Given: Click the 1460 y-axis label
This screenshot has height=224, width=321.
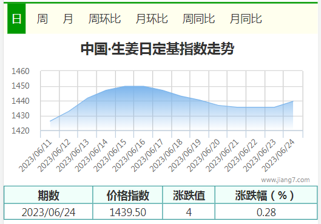Looking at the screenshot, I should (21, 71).
